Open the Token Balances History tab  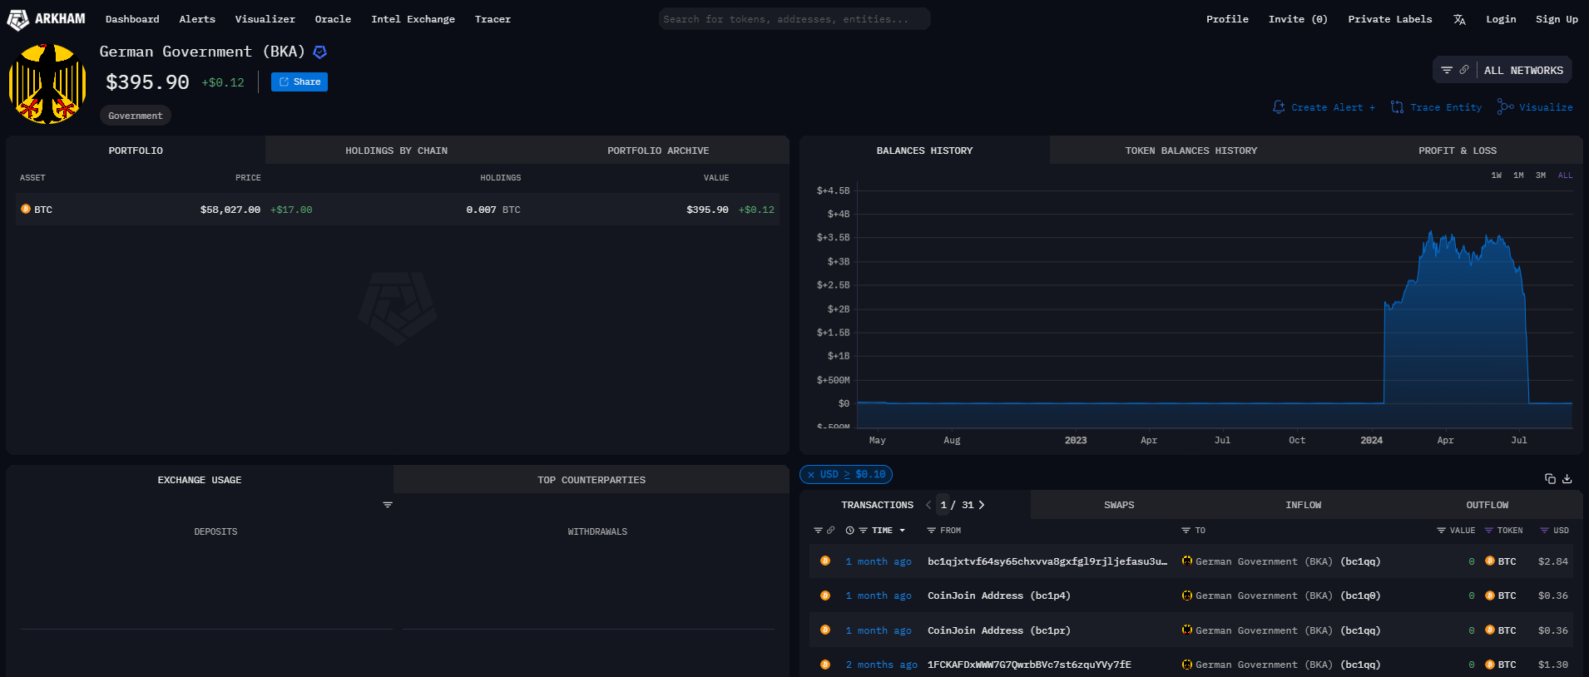pos(1191,151)
